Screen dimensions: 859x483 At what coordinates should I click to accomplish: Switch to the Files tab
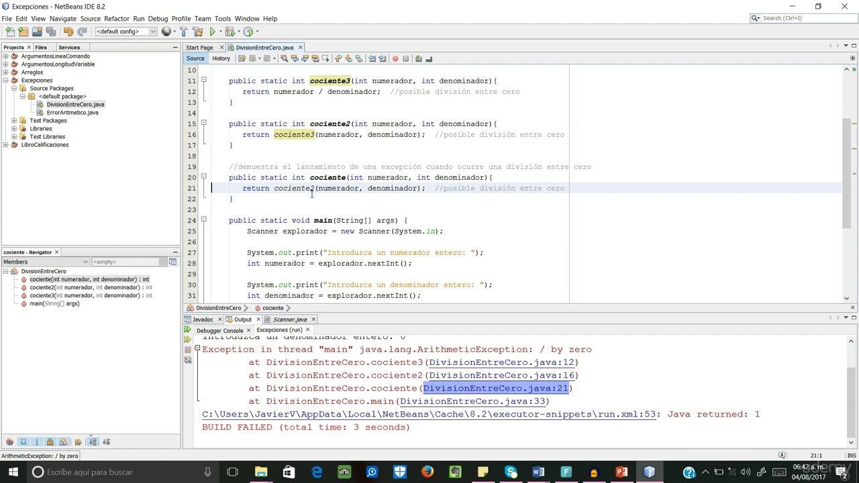(41, 48)
